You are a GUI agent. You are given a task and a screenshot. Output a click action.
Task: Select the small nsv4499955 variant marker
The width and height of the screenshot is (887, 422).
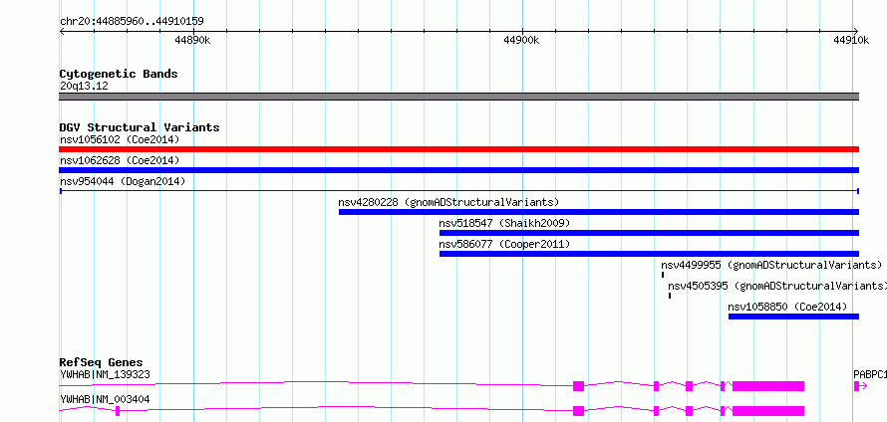(663, 275)
